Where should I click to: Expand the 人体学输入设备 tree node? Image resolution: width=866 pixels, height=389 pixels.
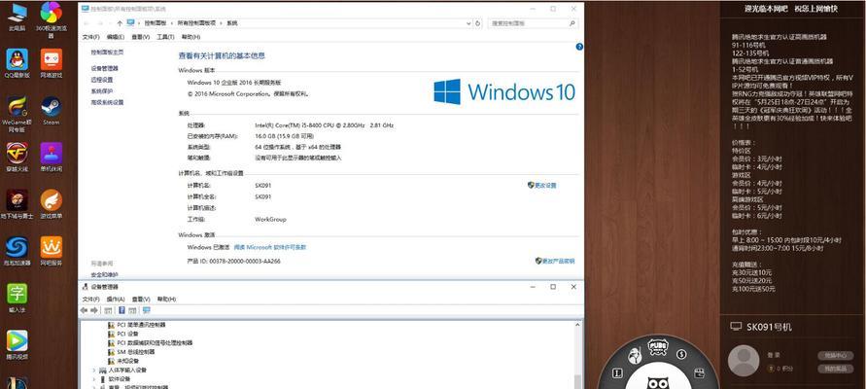[94, 371]
